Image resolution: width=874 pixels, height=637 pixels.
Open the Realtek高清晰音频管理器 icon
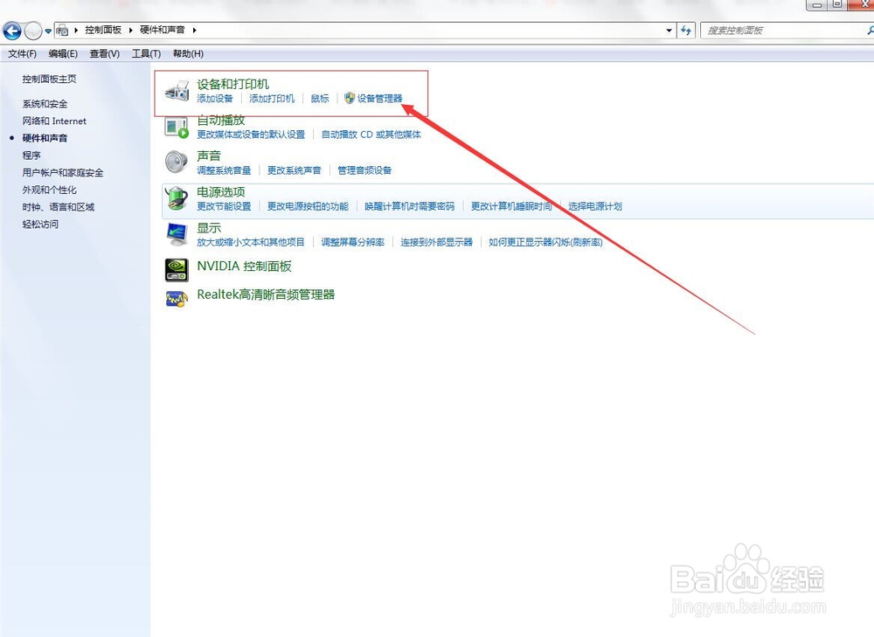[x=175, y=298]
